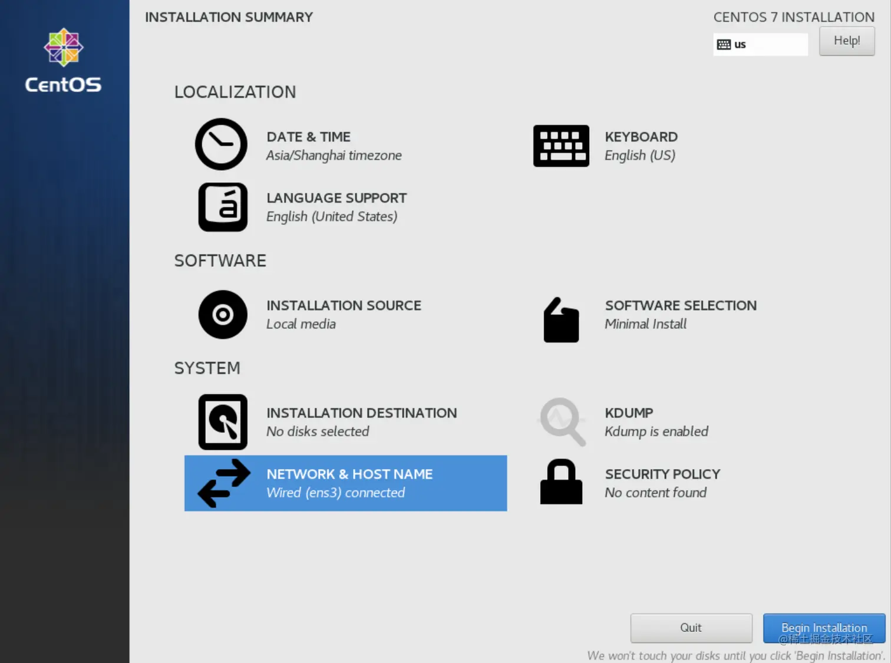Click 'Asia/Shanghai timezone' text
891x663 pixels.
point(334,156)
